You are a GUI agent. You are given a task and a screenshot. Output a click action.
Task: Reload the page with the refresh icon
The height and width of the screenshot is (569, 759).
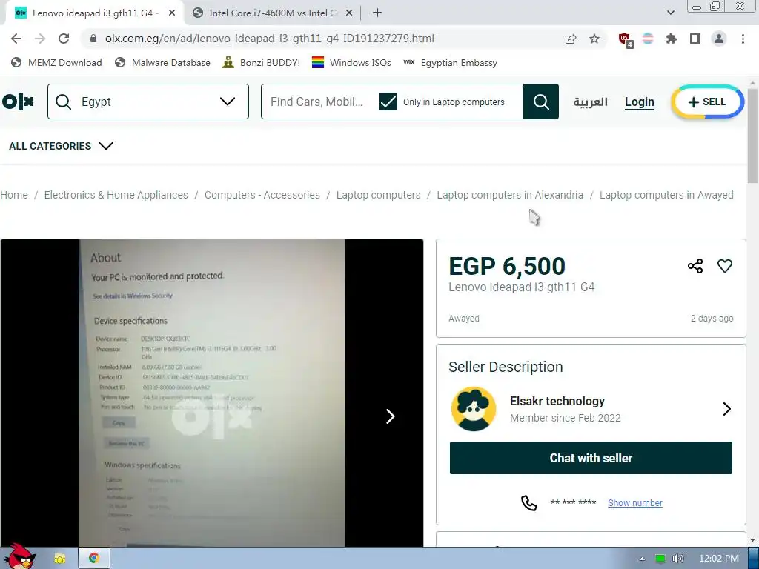click(x=64, y=39)
